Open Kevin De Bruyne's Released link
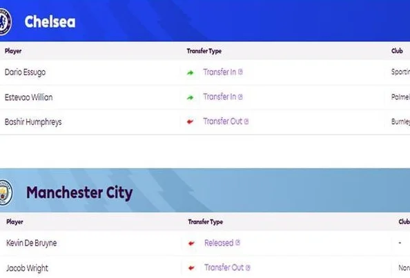The height and width of the screenshot is (278, 410). click(219, 243)
